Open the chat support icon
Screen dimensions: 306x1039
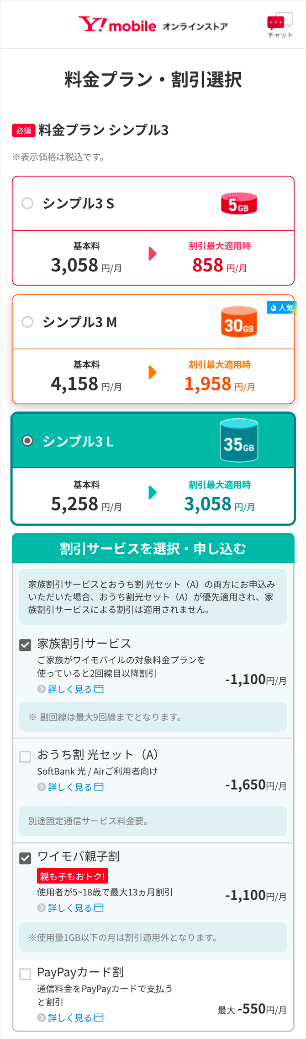[279, 25]
